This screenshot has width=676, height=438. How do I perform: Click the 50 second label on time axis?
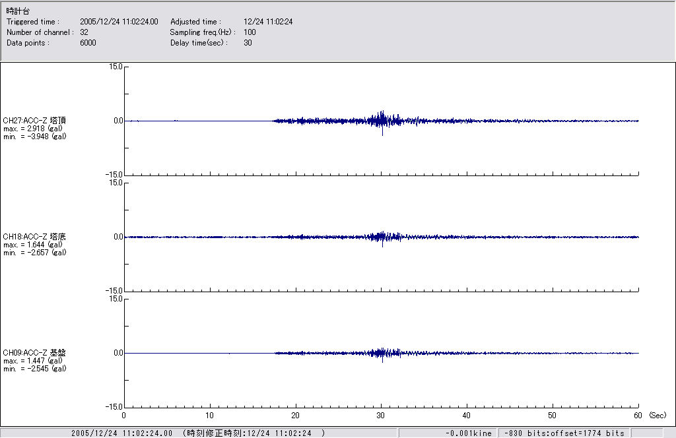tap(553, 416)
